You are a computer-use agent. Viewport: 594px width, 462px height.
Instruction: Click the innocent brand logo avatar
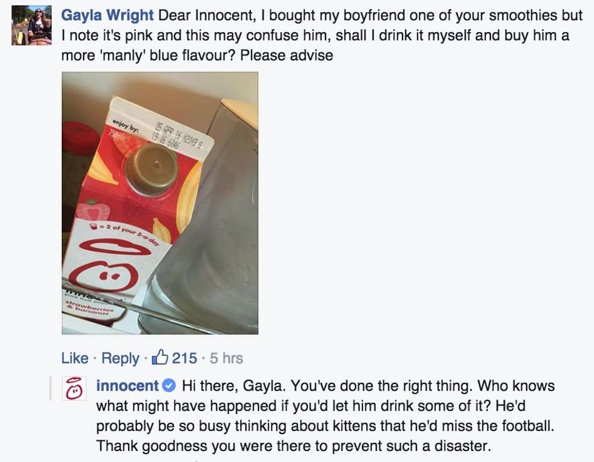pyautogui.click(x=74, y=389)
